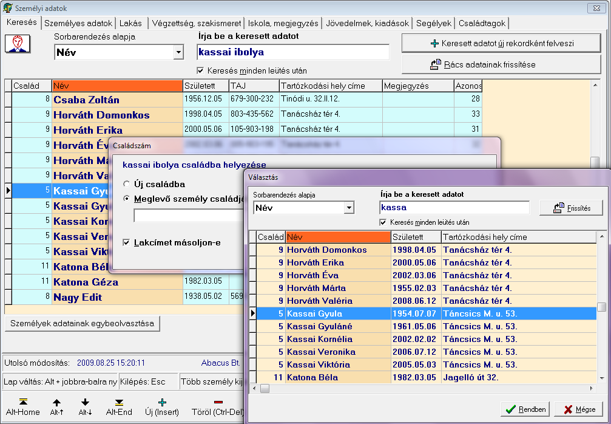Click Választás search field containing kassa
The height and width of the screenshot is (424, 611).
(454, 208)
